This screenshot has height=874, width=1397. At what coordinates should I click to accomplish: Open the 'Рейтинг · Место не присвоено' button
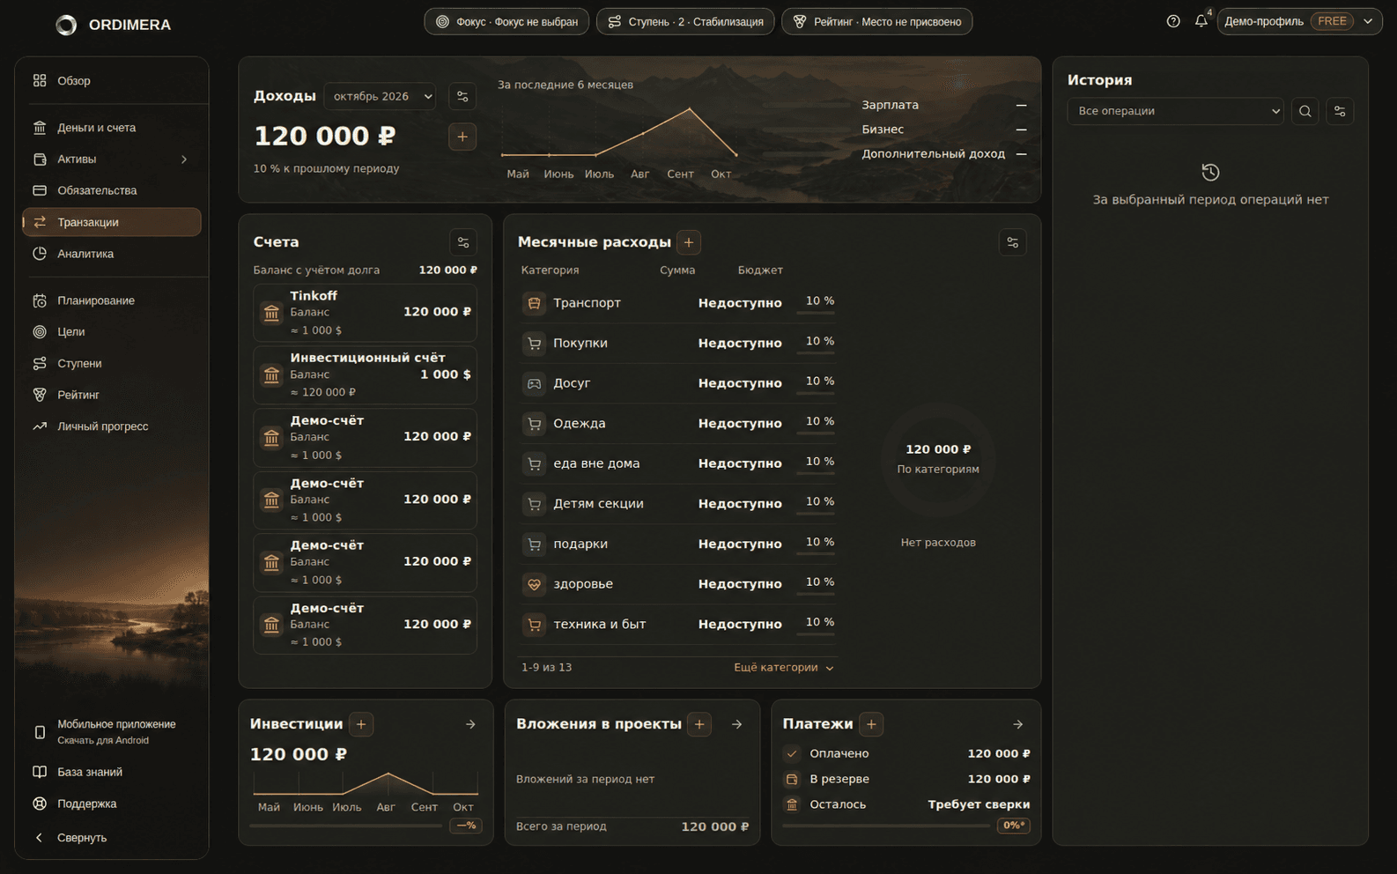point(876,21)
